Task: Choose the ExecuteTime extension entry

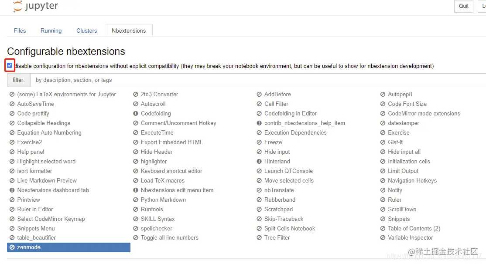Action: 157,133
